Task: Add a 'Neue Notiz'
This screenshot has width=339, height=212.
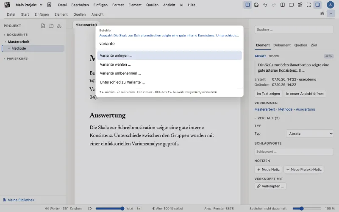Action: (268, 170)
